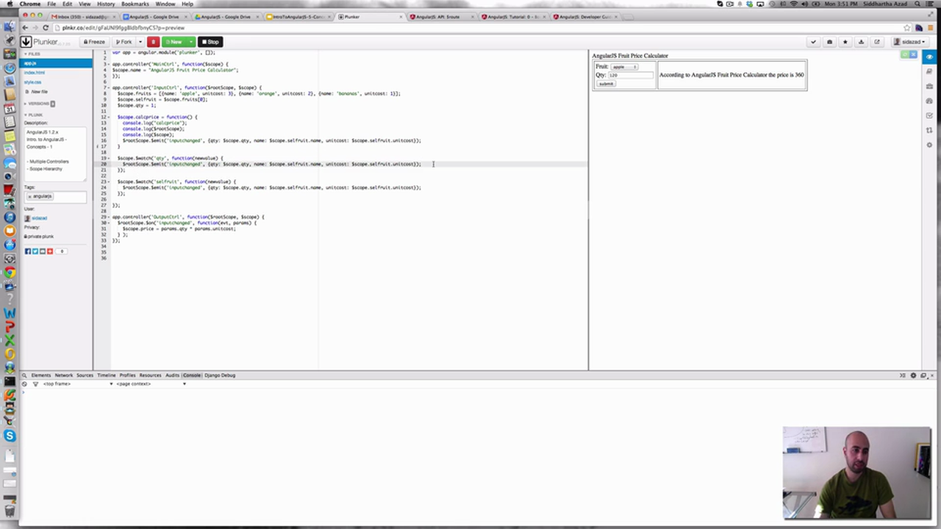Expand the Fork dropdown arrow
Viewport: 941px width, 529px height.
(x=140, y=42)
